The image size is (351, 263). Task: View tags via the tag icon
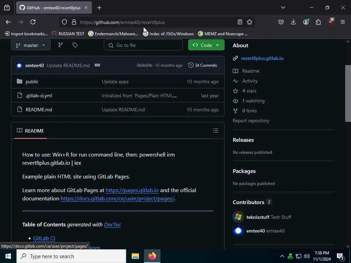click(x=75, y=45)
